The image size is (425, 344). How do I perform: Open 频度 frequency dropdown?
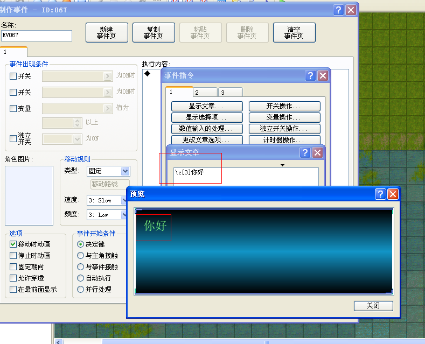point(123,215)
